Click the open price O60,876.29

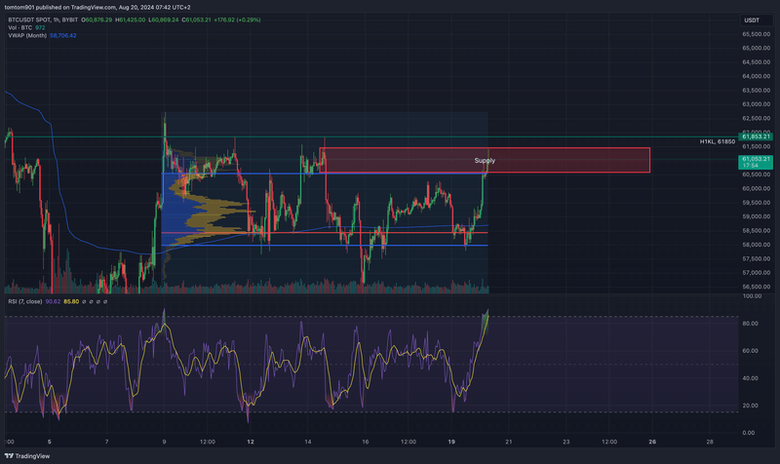pyautogui.click(x=97, y=19)
